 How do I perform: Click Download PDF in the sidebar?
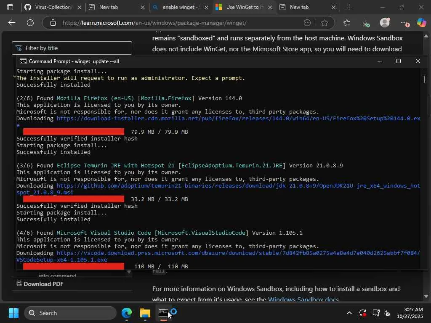point(40,284)
